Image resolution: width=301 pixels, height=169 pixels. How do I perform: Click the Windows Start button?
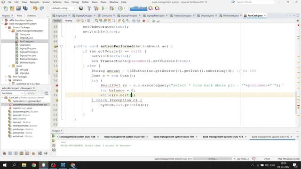tap(5, 165)
